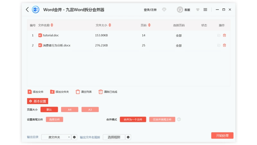Click the gear next to 选择规则

pos(128,137)
